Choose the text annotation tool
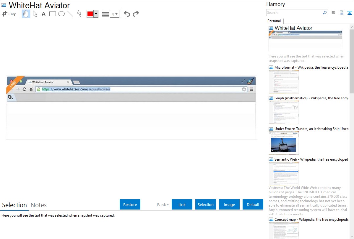This screenshot has height=239, width=354. 43,14
